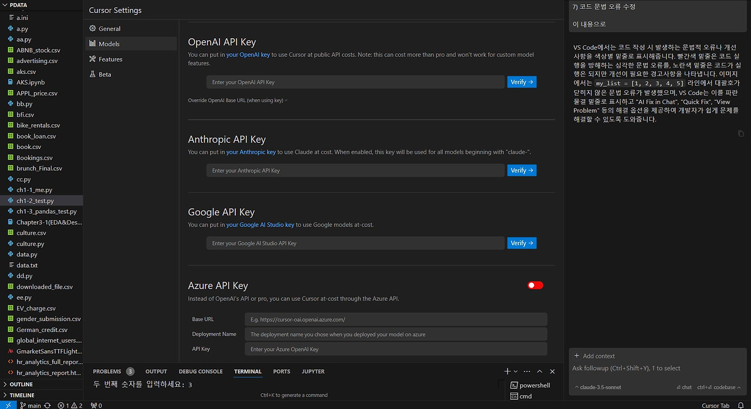
Task: Add context to the chat
Action: (595, 356)
